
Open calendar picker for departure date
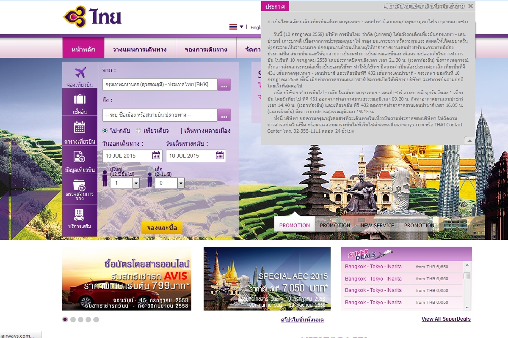(156, 155)
